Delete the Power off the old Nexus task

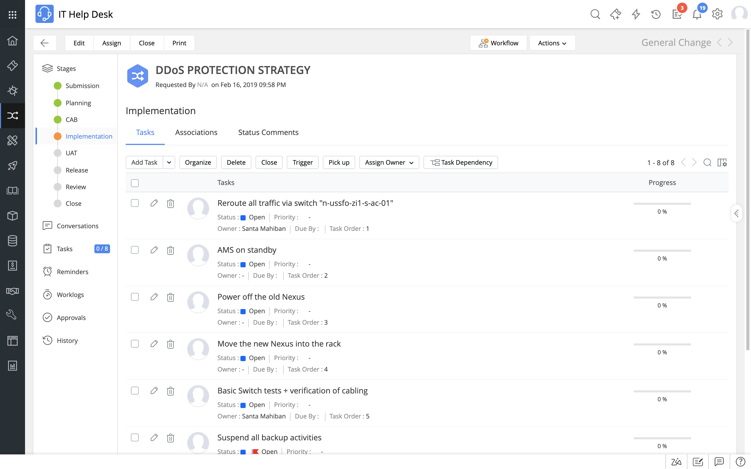(170, 297)
